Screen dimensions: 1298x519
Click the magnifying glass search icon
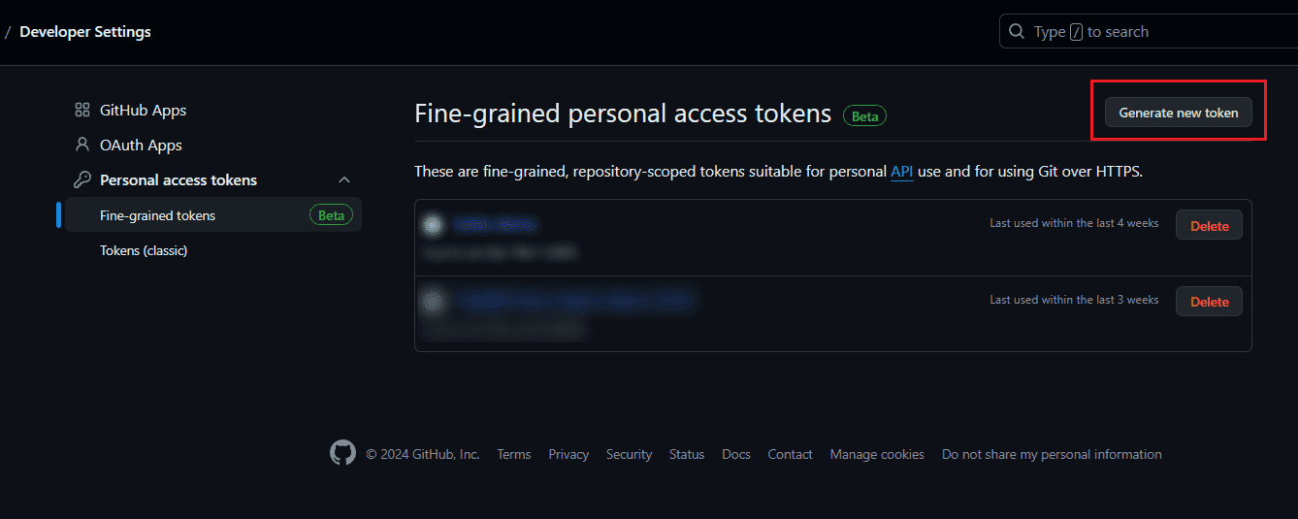click(1017, 32)
